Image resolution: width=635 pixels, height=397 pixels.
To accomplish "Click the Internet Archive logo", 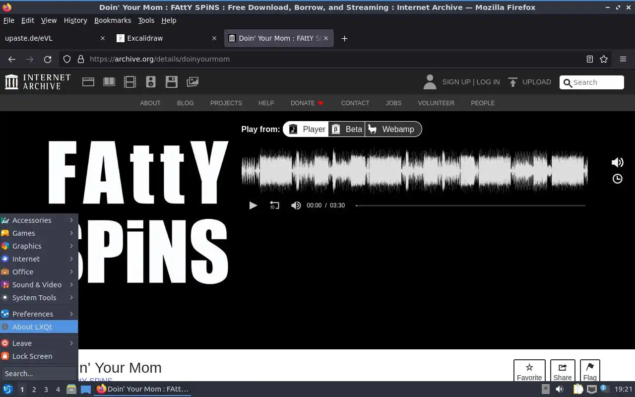I will click(x=38, y=82).
